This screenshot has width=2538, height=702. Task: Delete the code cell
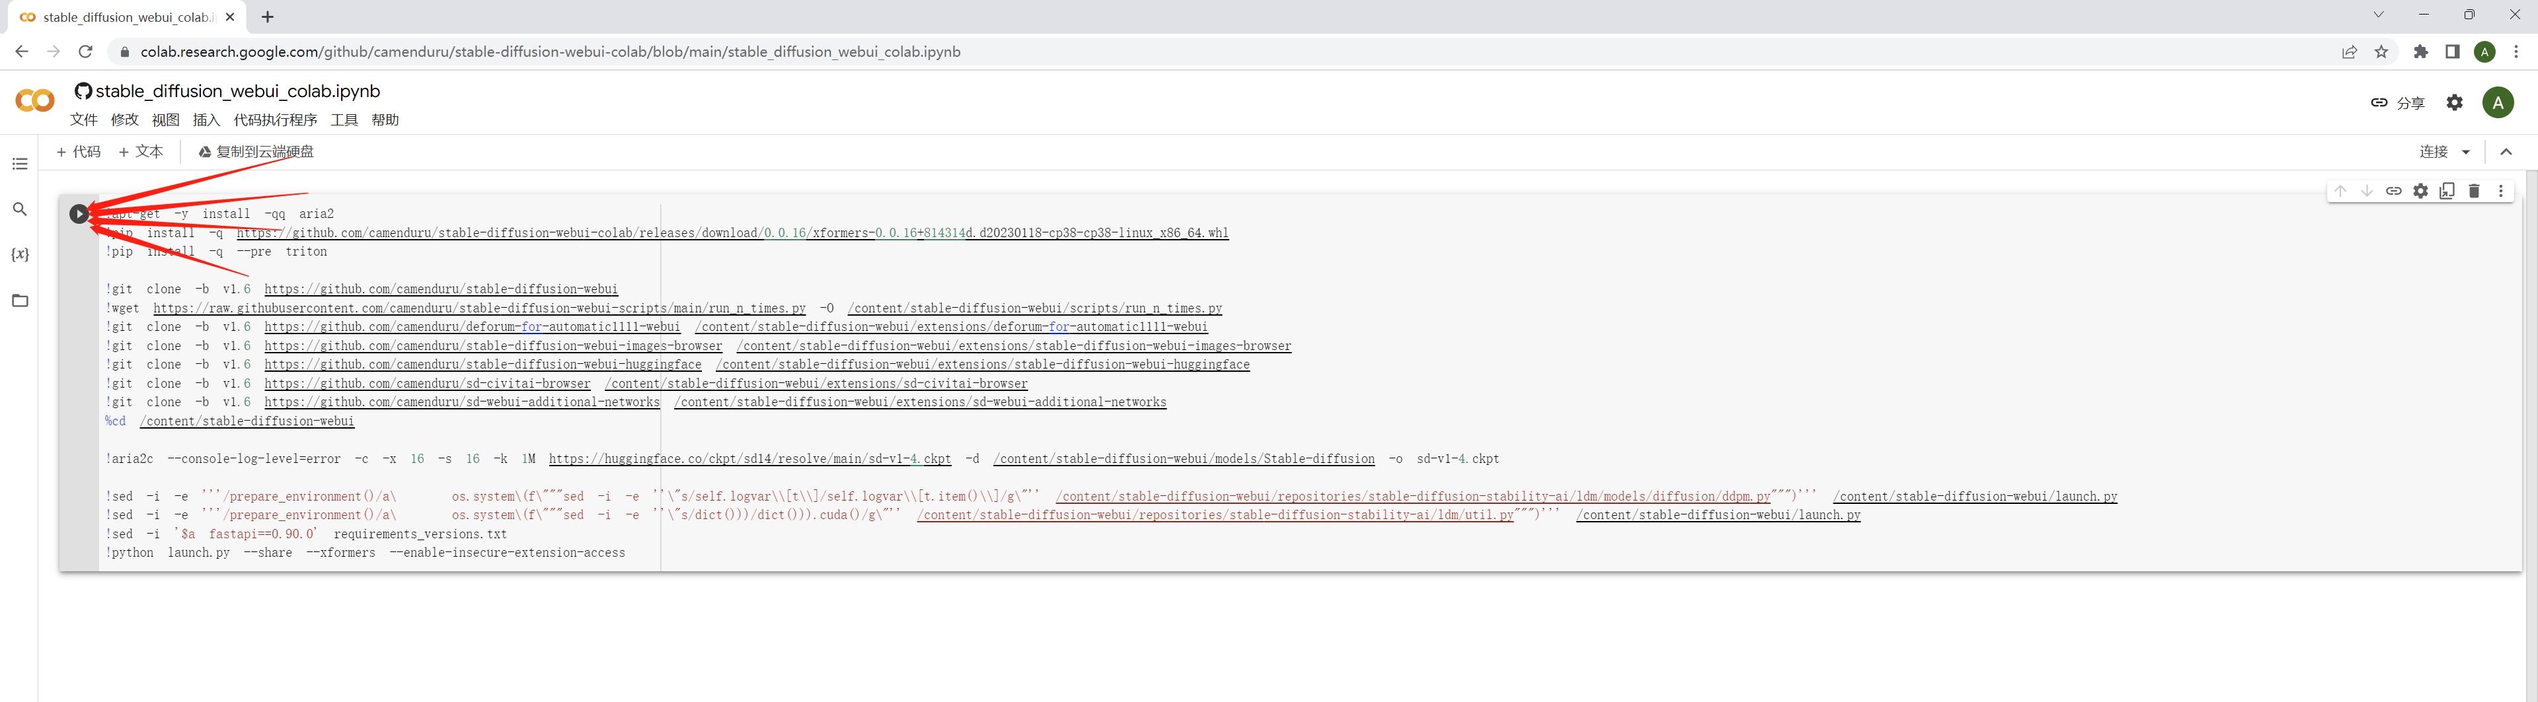click(x=2474, y=191)
